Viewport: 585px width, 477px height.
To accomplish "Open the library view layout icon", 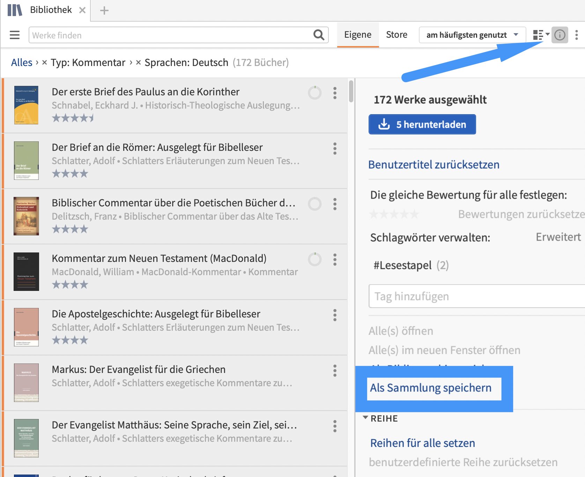I will [x=538, y=35].
